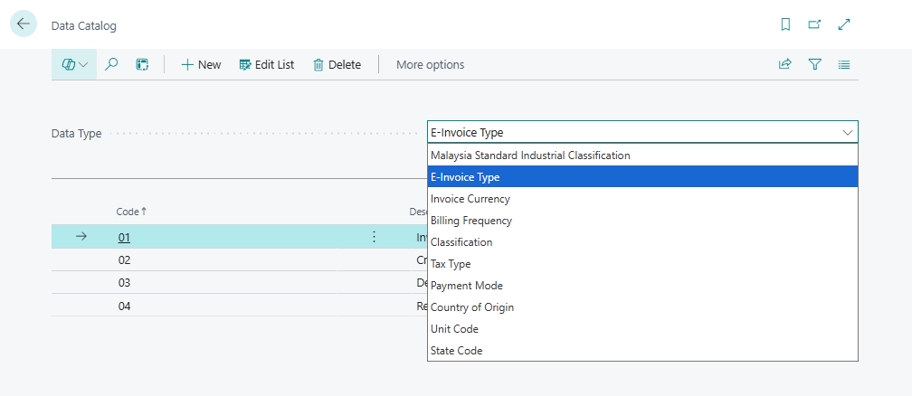Select Invoice Currency from the list

470,199
